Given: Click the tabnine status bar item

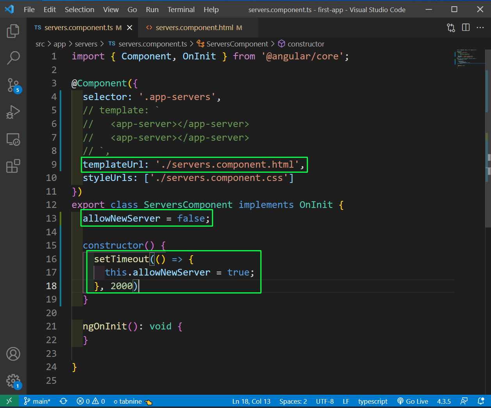Looking at the screenshot, I should (x=132, y=401).
